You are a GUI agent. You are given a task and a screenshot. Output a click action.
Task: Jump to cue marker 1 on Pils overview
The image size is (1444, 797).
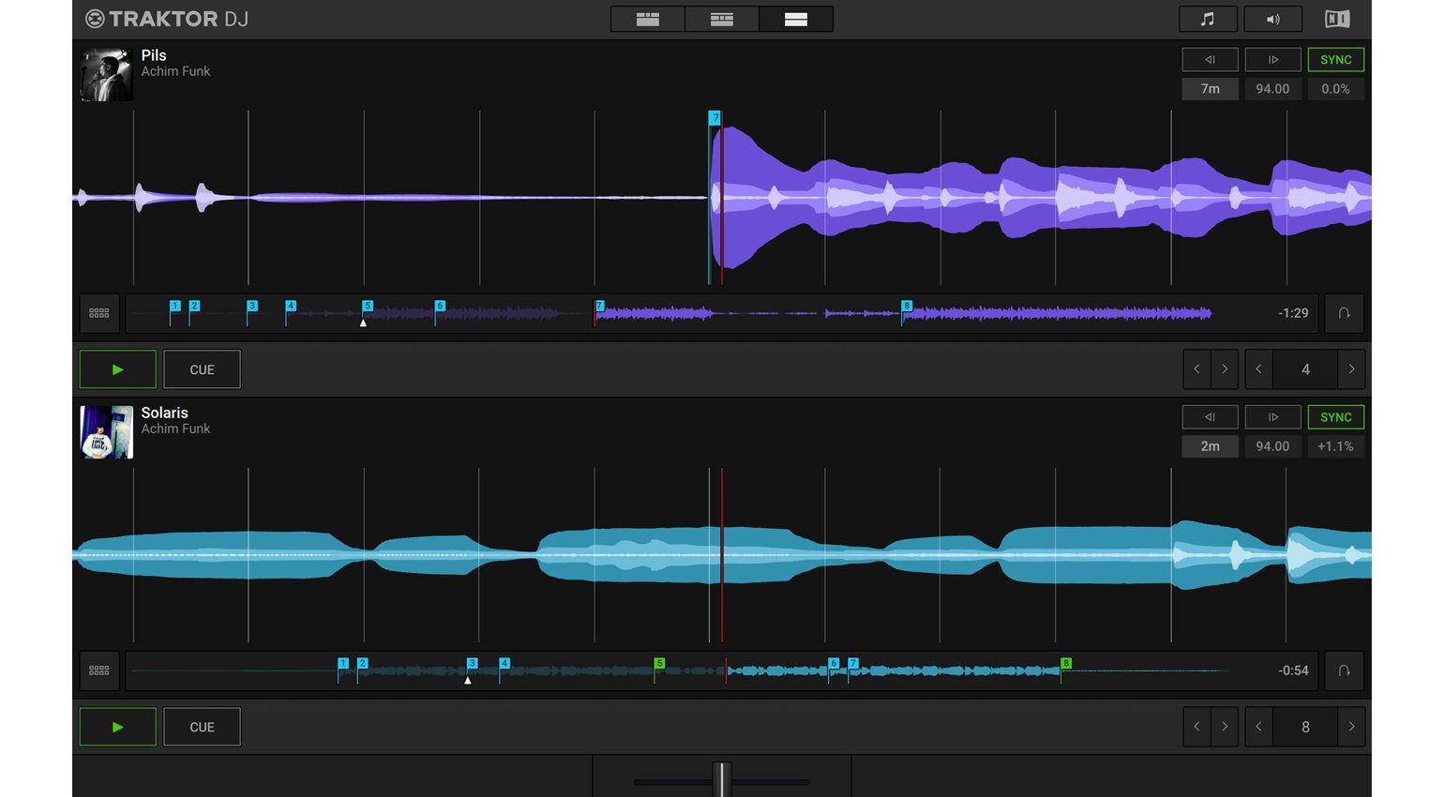click(175, 306)
